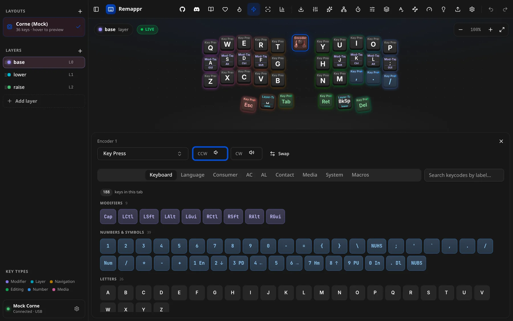This screenshot has width=513, height=321.
Task: Focus the Search keycodes by label field
Action: point(464,175)
